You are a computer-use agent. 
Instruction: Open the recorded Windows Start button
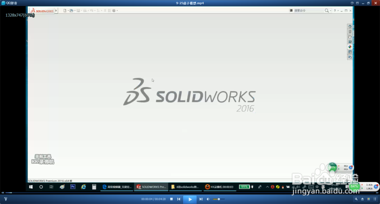click(31, 187)
